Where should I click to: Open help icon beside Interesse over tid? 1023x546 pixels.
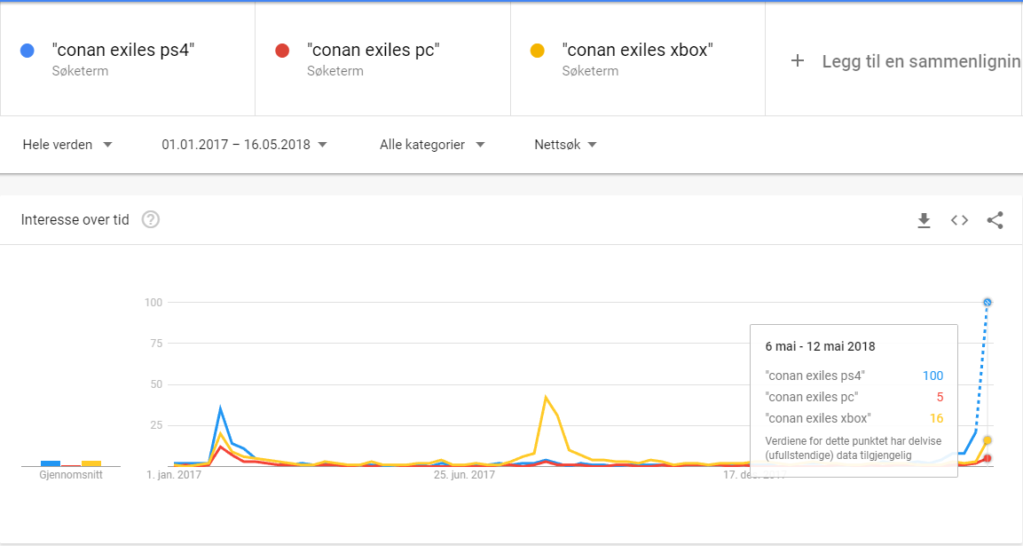(151, 219)
